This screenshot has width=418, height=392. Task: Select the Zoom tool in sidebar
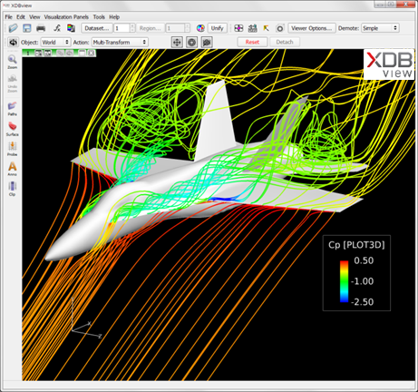click(13, 62)
